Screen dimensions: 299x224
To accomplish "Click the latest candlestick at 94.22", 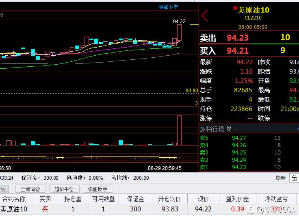I will coord(179,33).
